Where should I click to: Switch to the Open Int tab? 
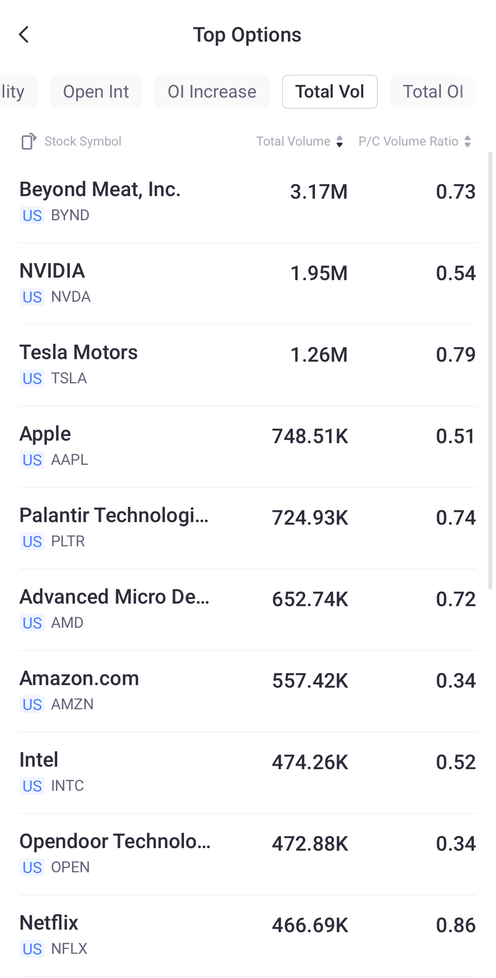[96, 92]
